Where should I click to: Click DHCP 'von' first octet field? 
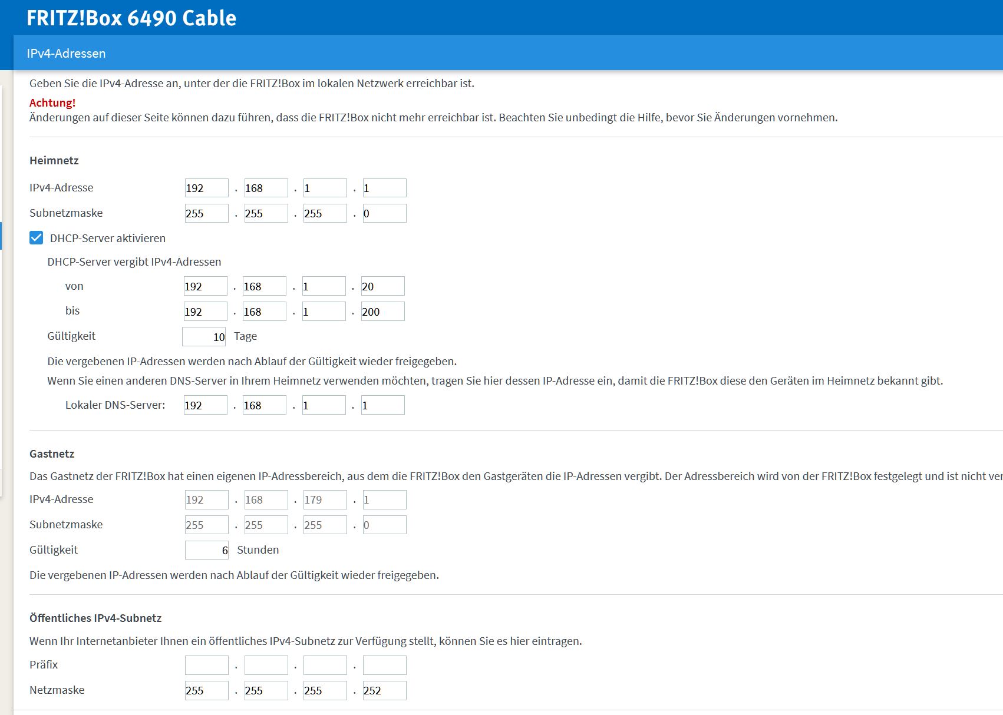click(205, 286)
